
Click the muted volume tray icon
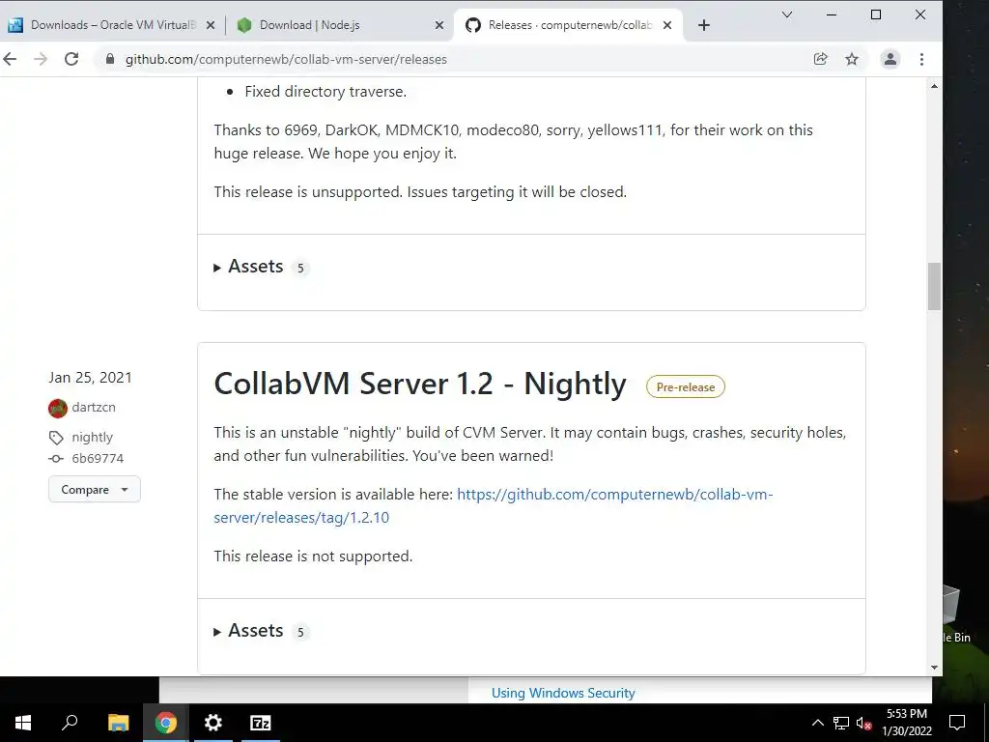pyautogui.click(x=863, y=723)
